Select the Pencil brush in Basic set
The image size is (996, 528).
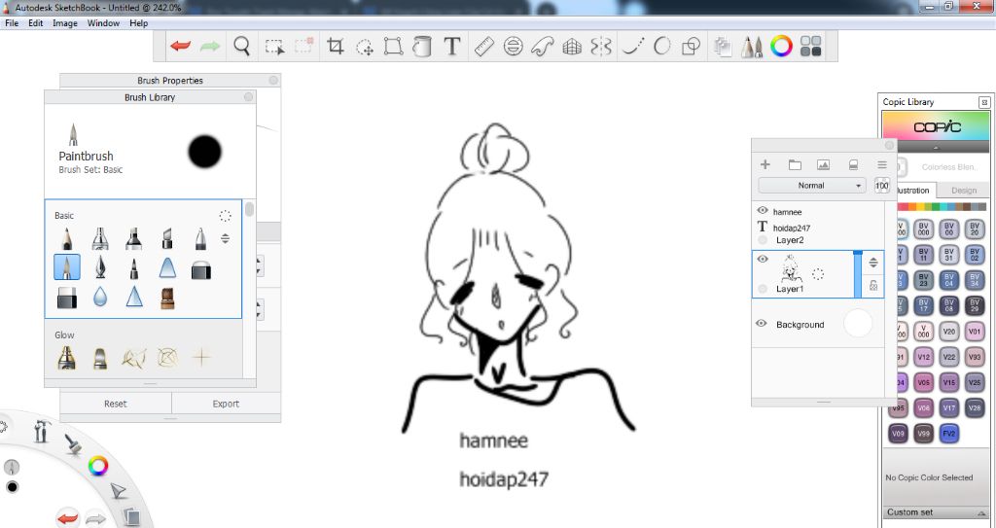[x=67, y=238]
